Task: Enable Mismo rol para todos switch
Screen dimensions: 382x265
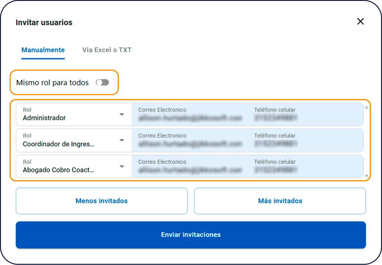Action: point(103,83)
